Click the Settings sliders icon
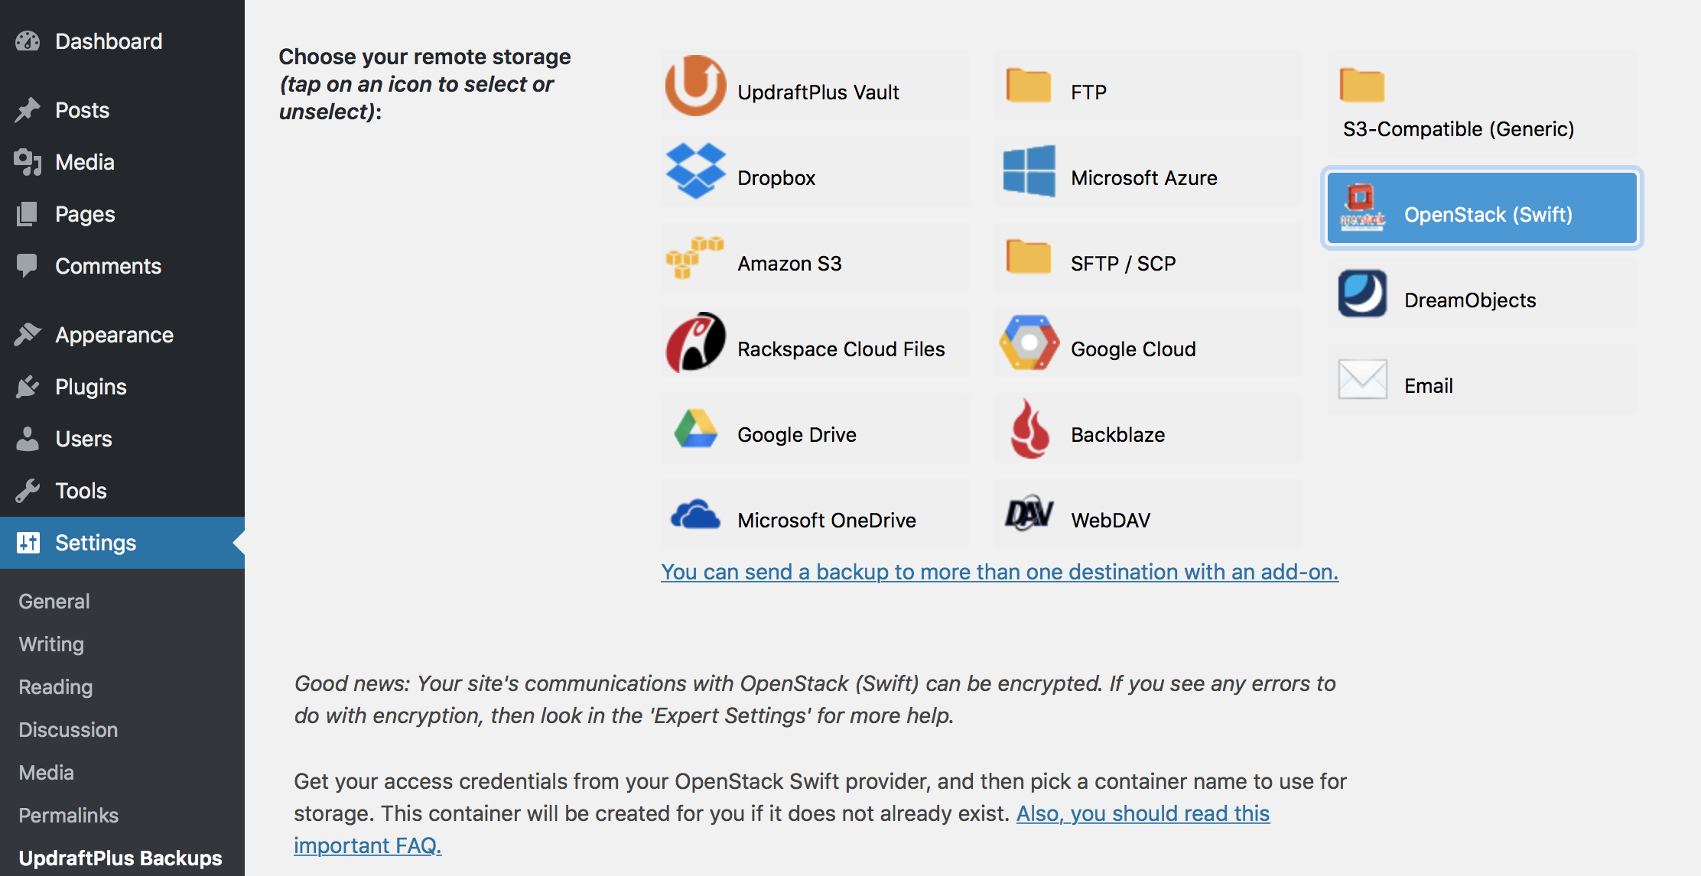1701x876 pixels. [x=28, y=543]
